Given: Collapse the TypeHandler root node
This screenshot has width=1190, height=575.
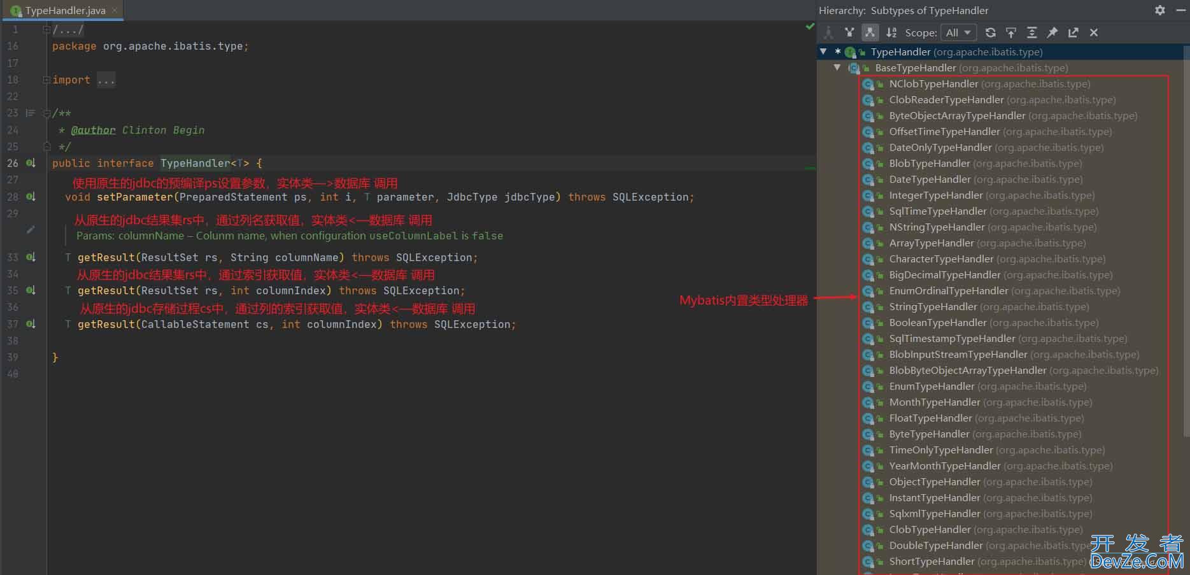Looking at the screenshot, I should (823, 52).
